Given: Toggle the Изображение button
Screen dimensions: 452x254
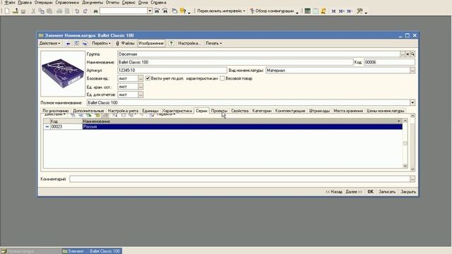Looking at the screenshot, I should pos(151,43).
